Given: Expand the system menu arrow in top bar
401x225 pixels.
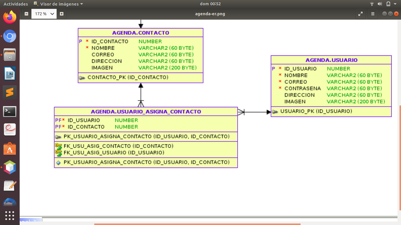Looking at the screenshot, I should pyautogui.click(x=396, y=4).
